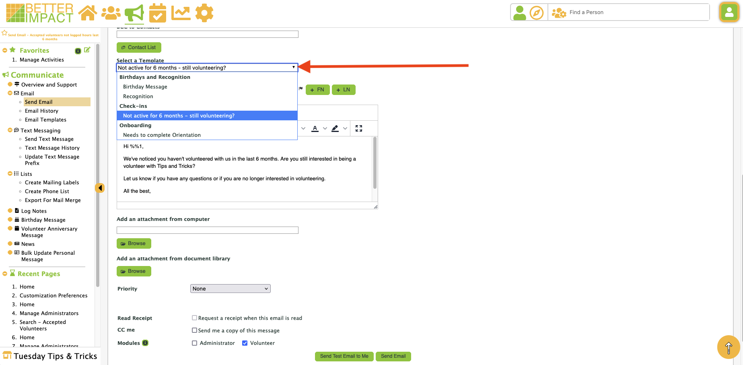Click the scroll-to-top arrow button
The height and width of the screenshot is (365, 743).
coord(728,347)
